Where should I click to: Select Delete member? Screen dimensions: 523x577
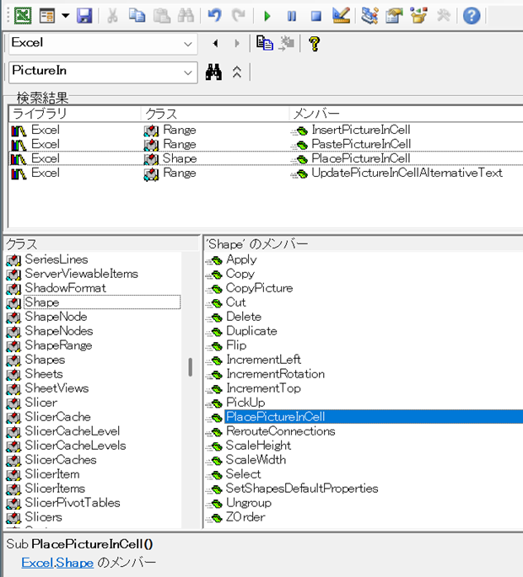(x=244, y=317)
